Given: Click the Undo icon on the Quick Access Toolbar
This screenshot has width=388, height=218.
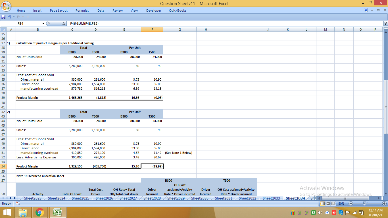Looking at the screenshot, I should pos(9,17).
